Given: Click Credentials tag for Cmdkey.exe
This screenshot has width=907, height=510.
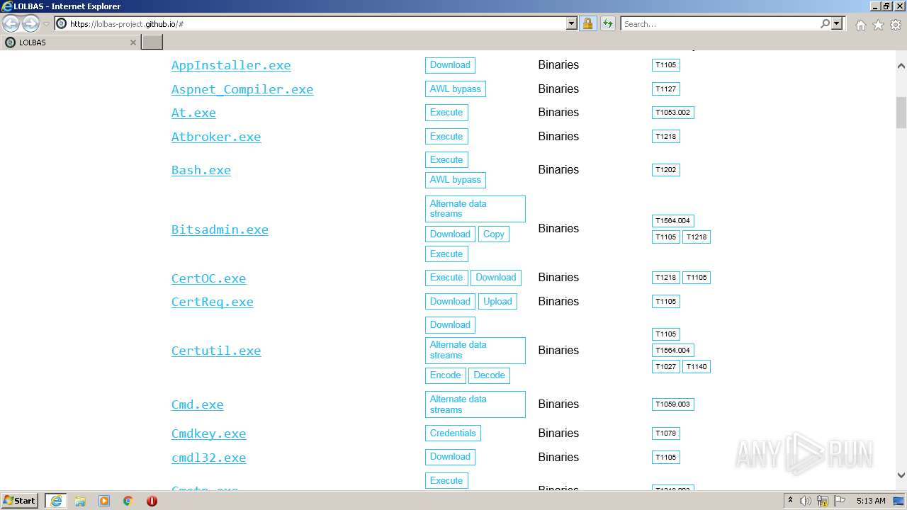Looking at the screenshot, I should click(453, 433).
